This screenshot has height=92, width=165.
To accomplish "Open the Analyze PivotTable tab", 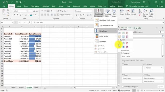I will pos(112,6).
